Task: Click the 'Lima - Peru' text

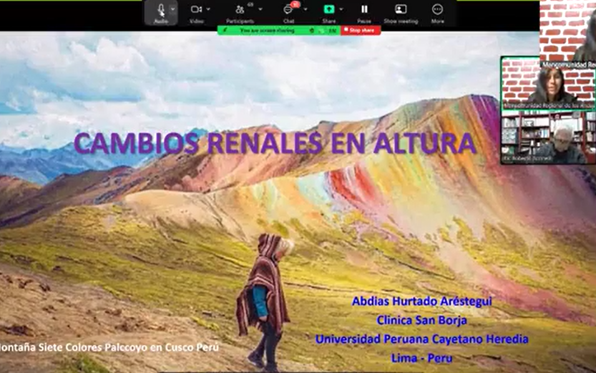Action: (422, 358)
